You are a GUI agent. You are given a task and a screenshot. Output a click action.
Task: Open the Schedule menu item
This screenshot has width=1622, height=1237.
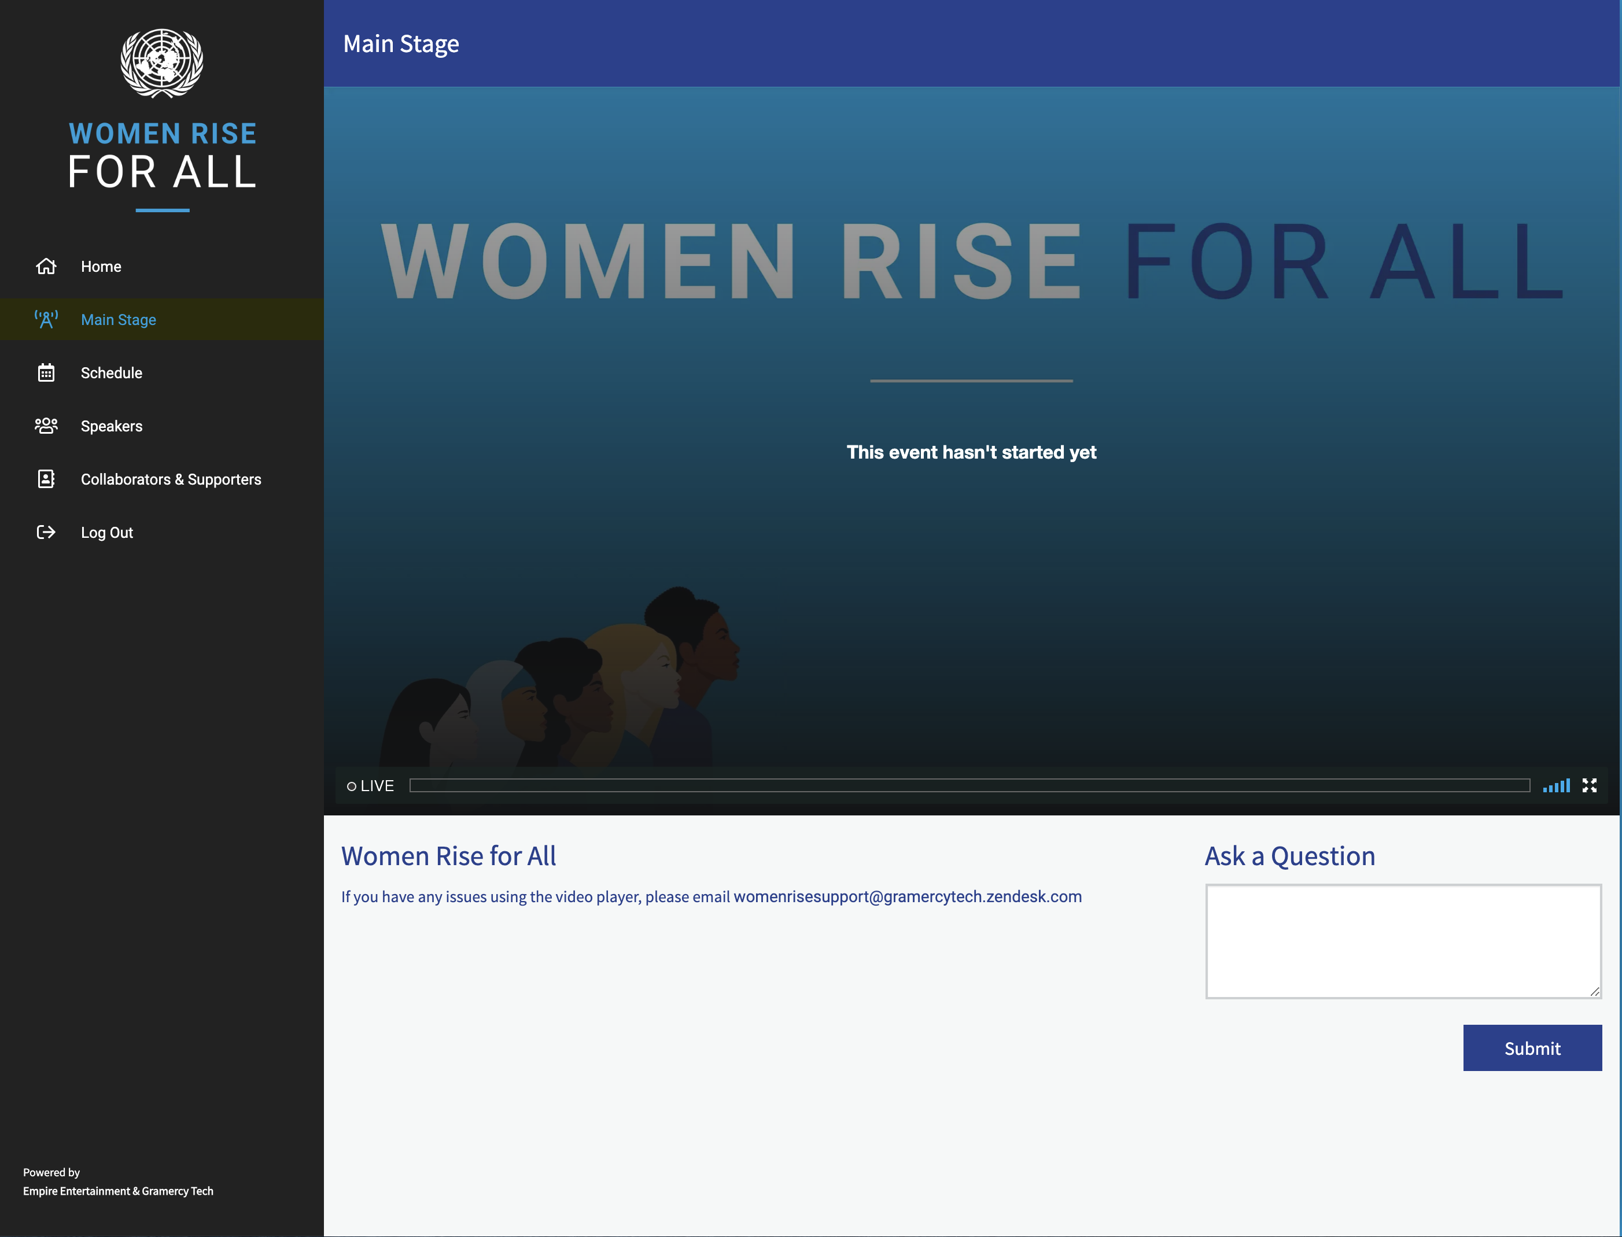tap(111, 372)
